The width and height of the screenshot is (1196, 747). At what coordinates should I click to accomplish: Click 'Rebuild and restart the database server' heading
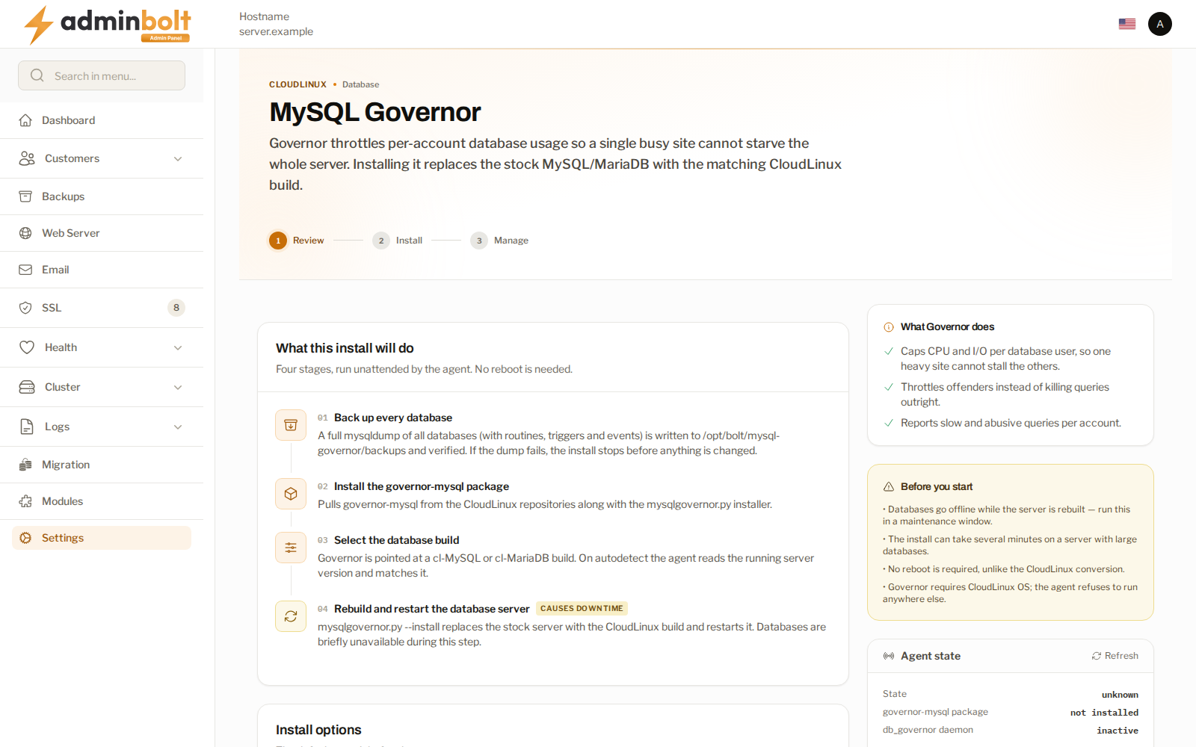[x=431, y=609]
